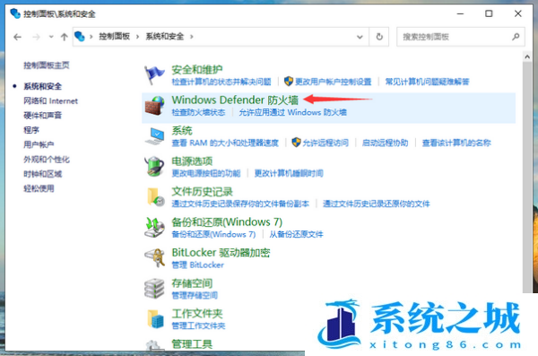Click 检查计算机的状态并解决问题 link
538x356 pixels.
[x=221, y=82]
